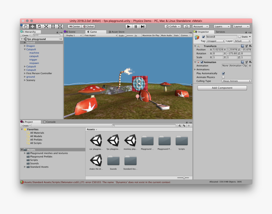Viewport: 272px width, 214px height.
Task: Open the Collab dropdown
Action: [173, 27]
